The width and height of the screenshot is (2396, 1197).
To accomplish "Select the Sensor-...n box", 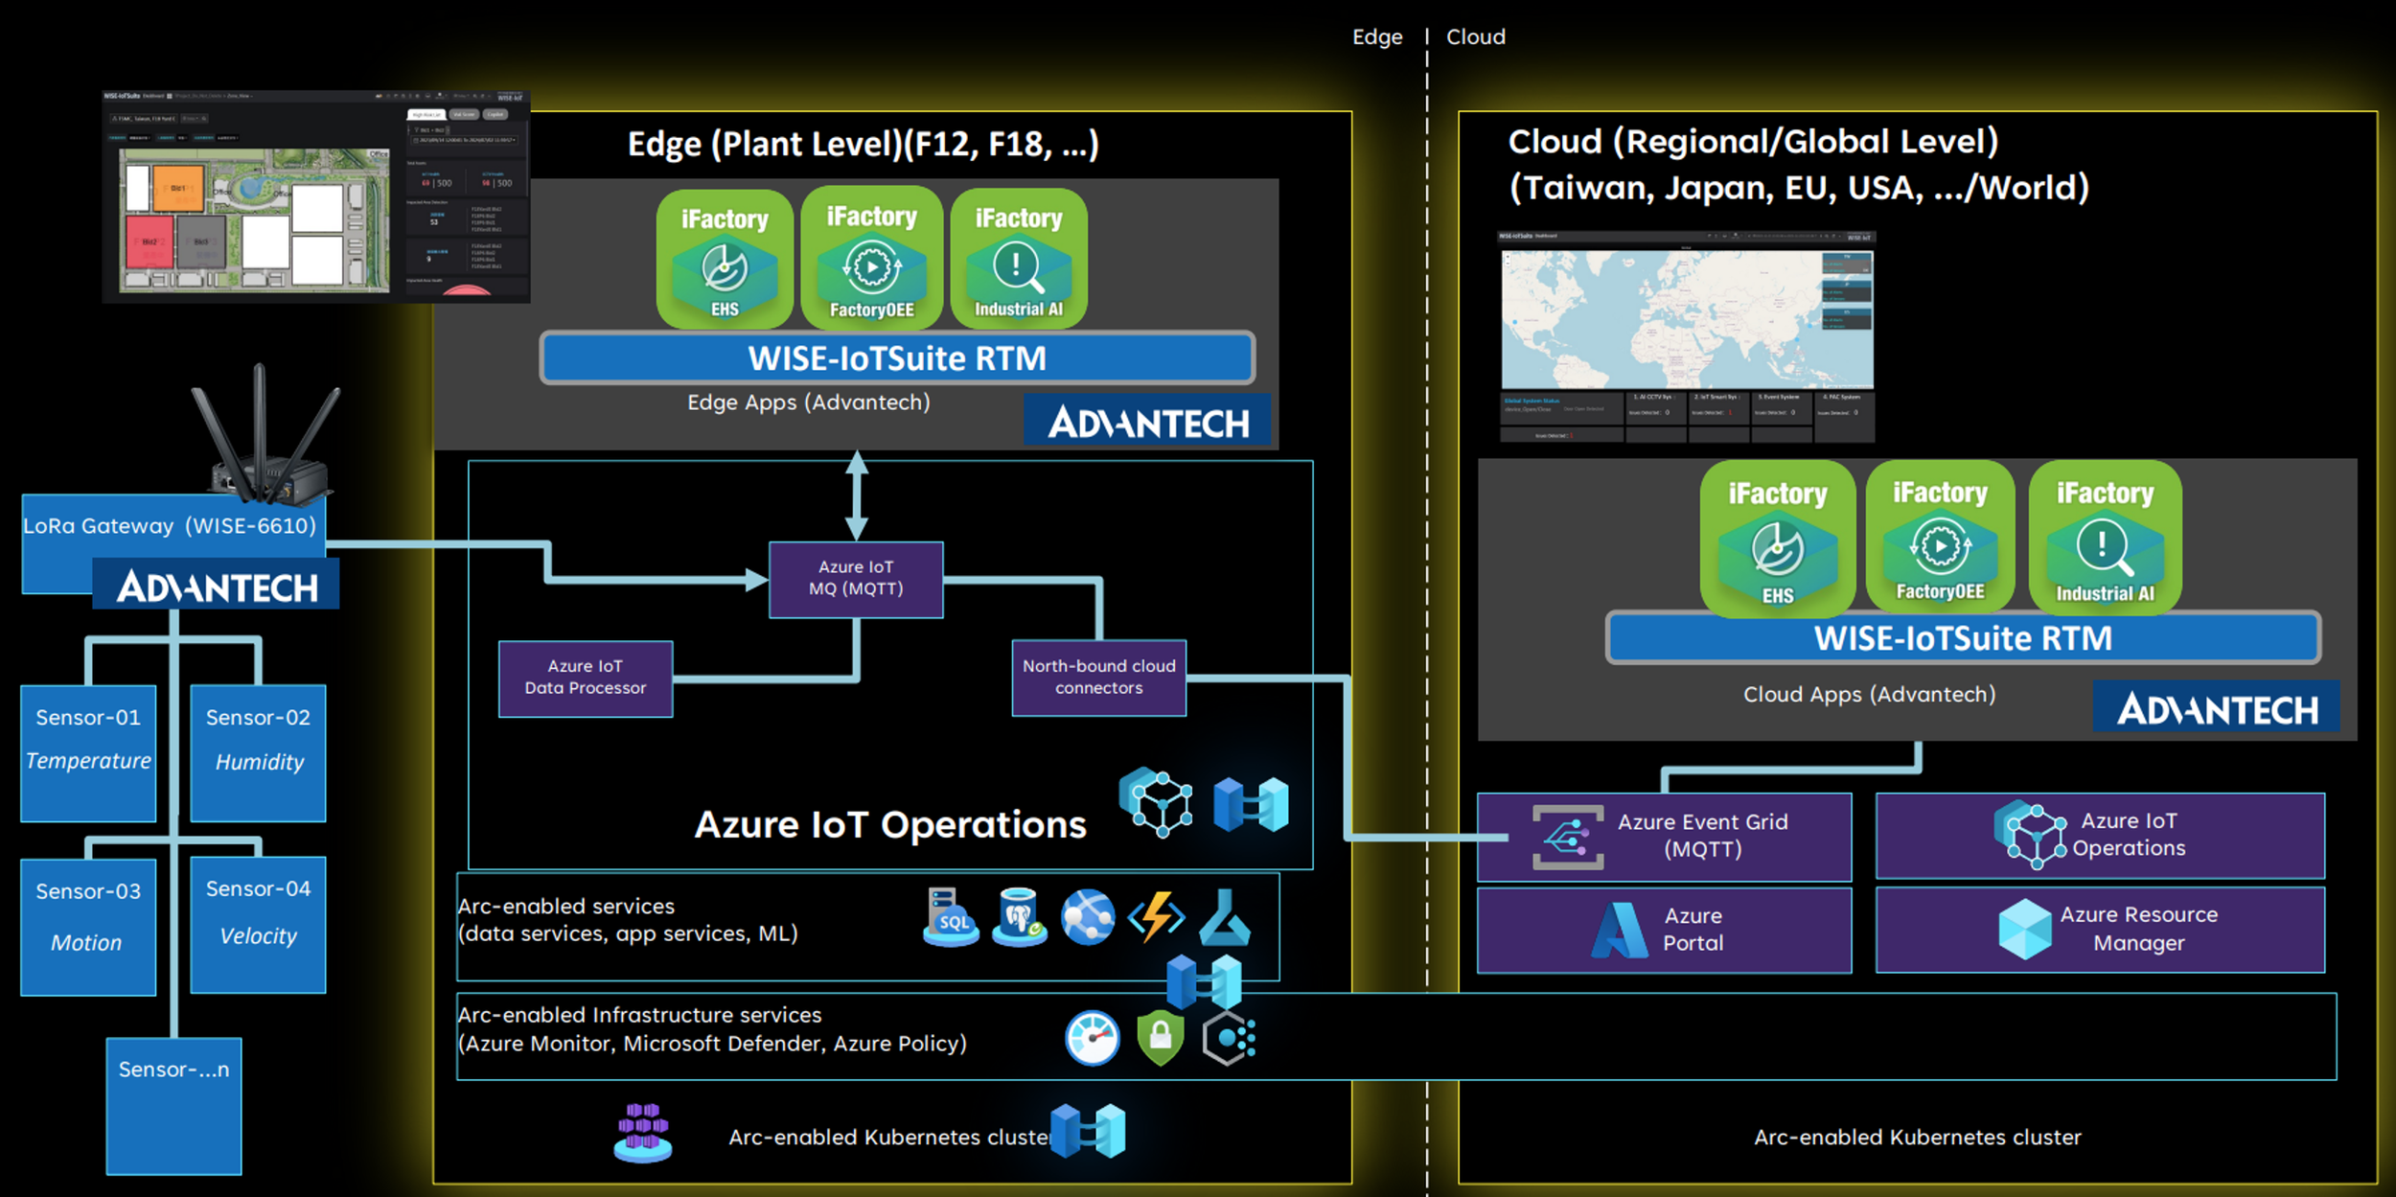I will (x=173, y=1106).
